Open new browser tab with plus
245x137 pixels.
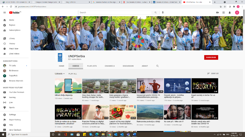point(215,2)
